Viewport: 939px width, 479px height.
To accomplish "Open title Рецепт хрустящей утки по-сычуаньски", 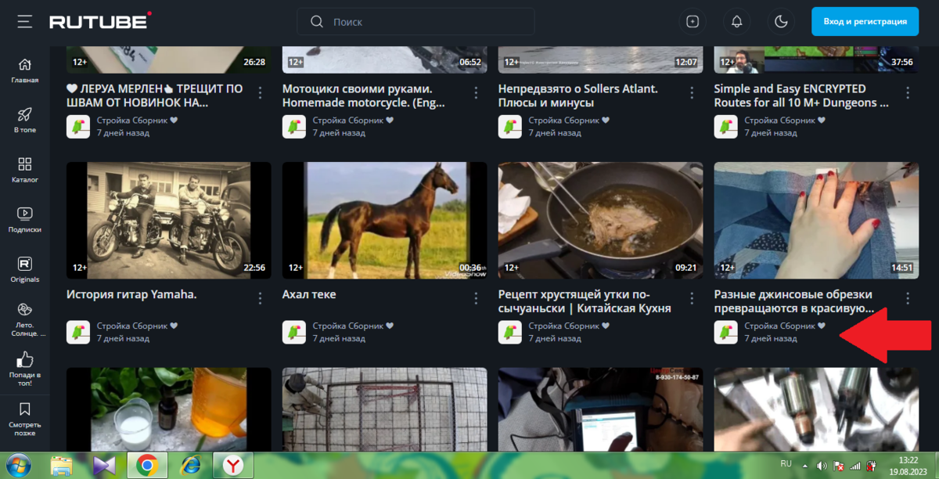I will tap(585, 302).
